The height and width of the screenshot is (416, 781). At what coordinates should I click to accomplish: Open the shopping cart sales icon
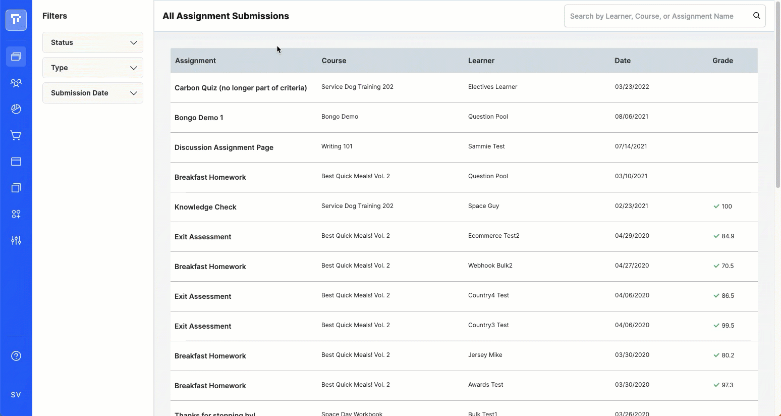click(16, 135)
